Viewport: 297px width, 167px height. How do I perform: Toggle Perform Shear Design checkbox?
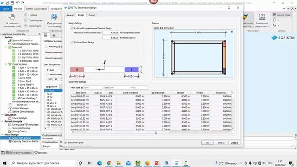coord(72,42)
